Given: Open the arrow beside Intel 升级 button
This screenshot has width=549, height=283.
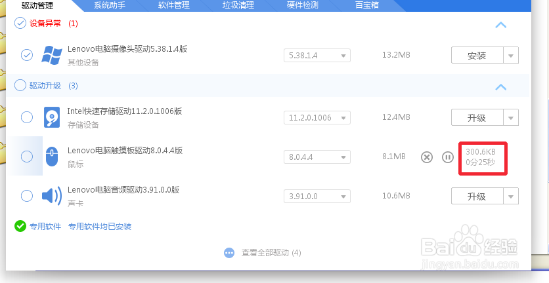Looking at the screenshot, I should click(511, 117).
